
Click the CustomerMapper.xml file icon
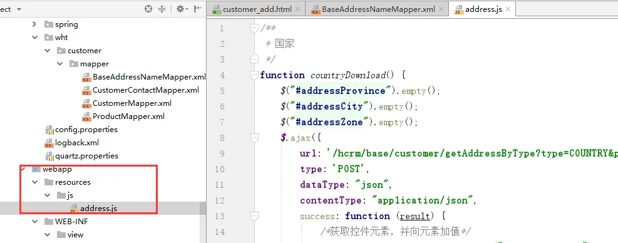[x=86, y=104]
